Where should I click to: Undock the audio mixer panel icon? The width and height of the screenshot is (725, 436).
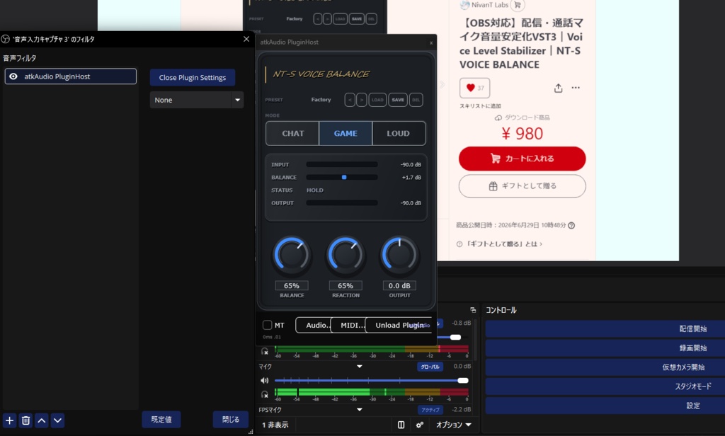coord(472,310)
